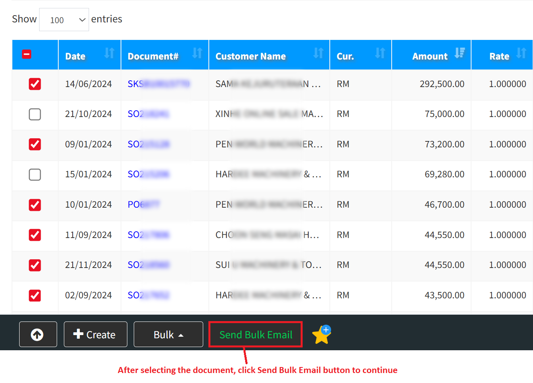The width and height of the screenshot is (533, 383).
Task: Click the scroll-to-top arrow button
Action: (38, 334)
